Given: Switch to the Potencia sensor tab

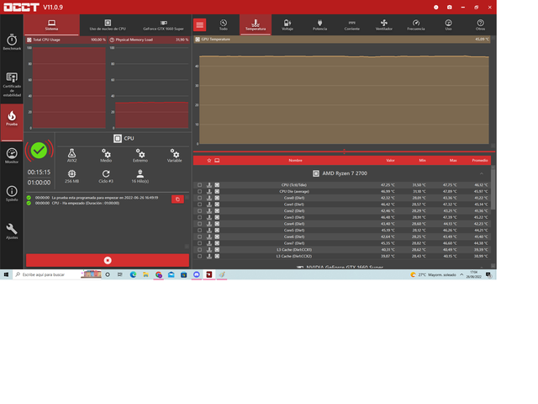Looking at the screenshot, I should (x=319, y=24).
